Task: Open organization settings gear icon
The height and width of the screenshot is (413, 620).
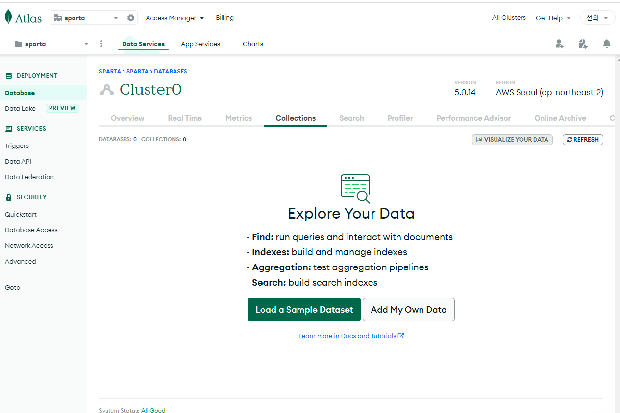Action: coord(131,18)
